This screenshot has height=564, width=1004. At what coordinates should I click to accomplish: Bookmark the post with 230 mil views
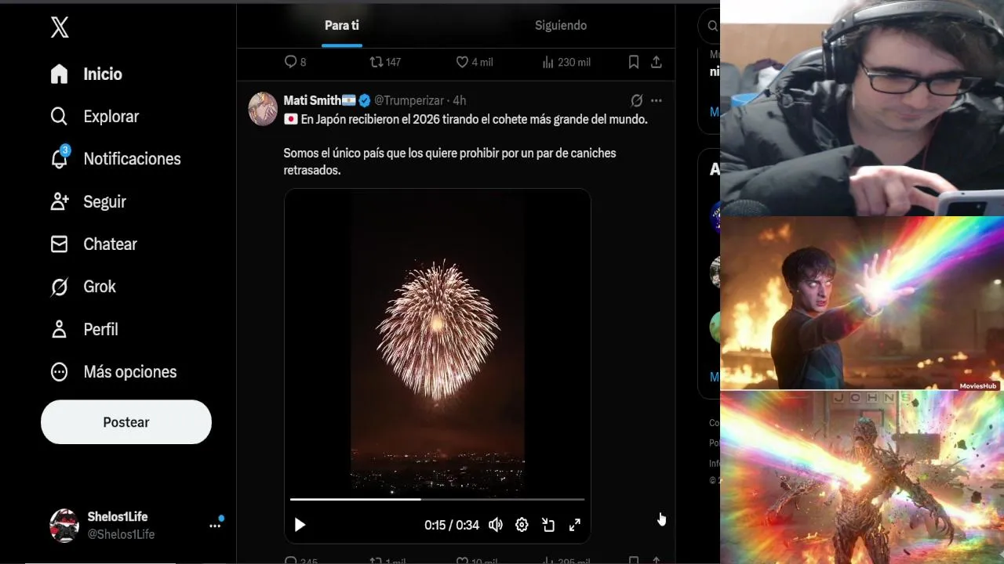[634, 62]
